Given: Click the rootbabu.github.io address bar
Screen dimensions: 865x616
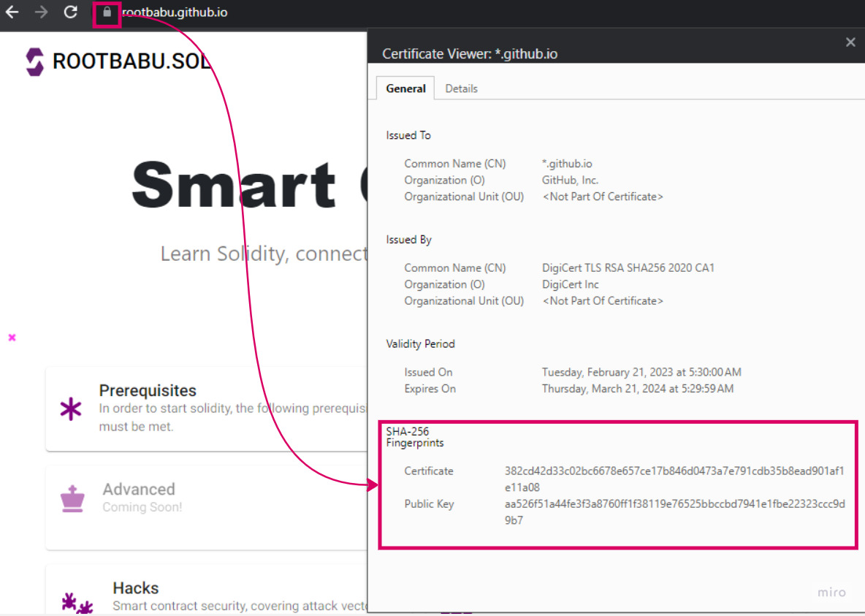Looking at the screenshot, I should tap(175, 12).
